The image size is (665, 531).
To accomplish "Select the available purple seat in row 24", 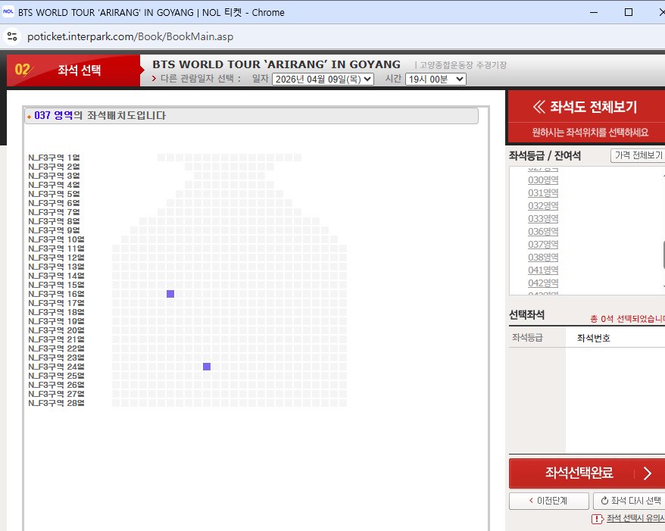I will 207,367.
